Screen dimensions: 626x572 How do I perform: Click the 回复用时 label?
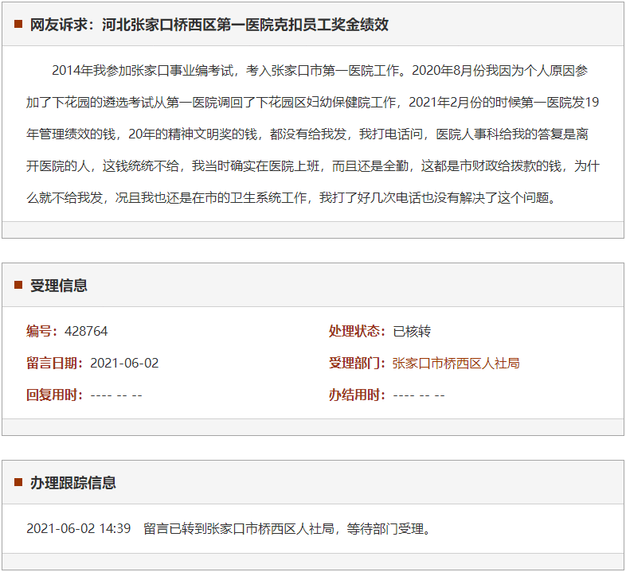click(55, 395)
